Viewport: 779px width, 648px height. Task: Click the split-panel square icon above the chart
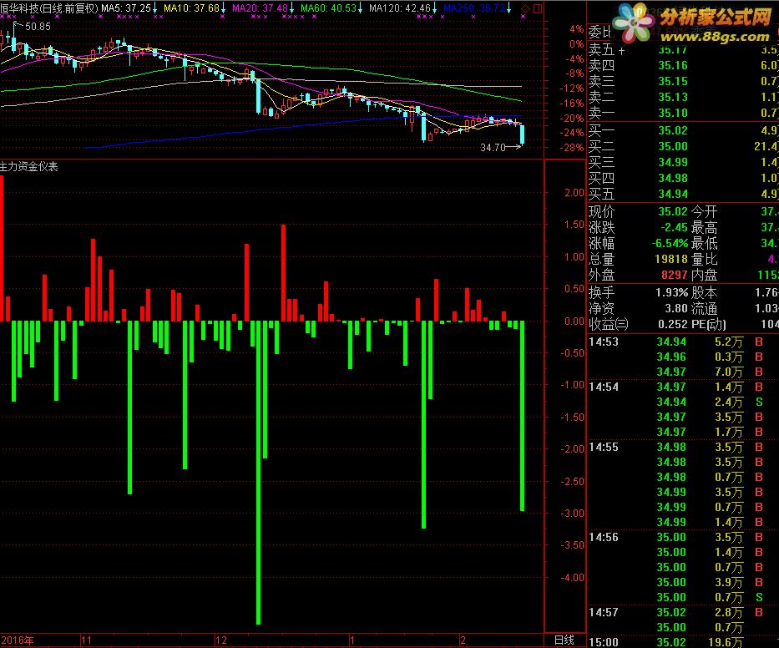pyautogui.click(x=538, y=8)
